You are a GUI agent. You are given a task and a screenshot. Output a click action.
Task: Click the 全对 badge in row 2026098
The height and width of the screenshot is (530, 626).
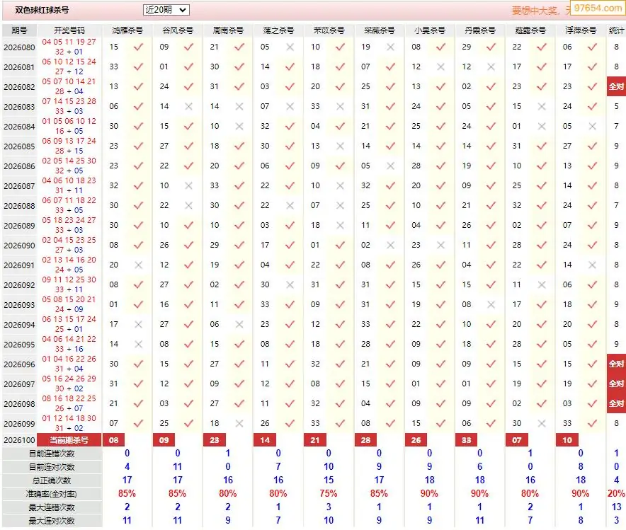point(616,403)
